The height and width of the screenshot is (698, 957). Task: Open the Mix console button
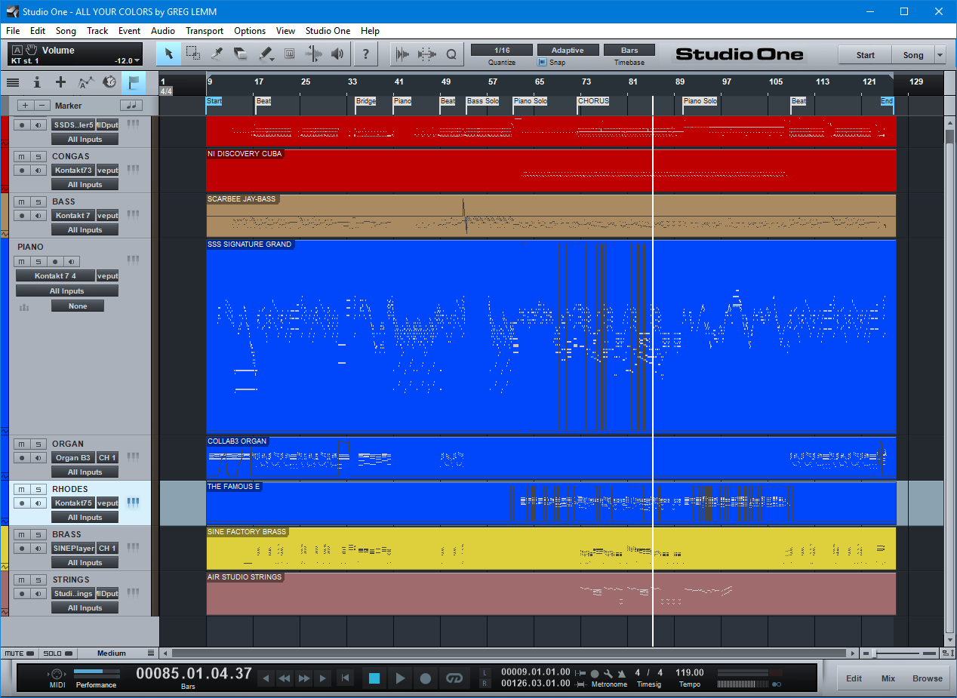pos(888,678)
